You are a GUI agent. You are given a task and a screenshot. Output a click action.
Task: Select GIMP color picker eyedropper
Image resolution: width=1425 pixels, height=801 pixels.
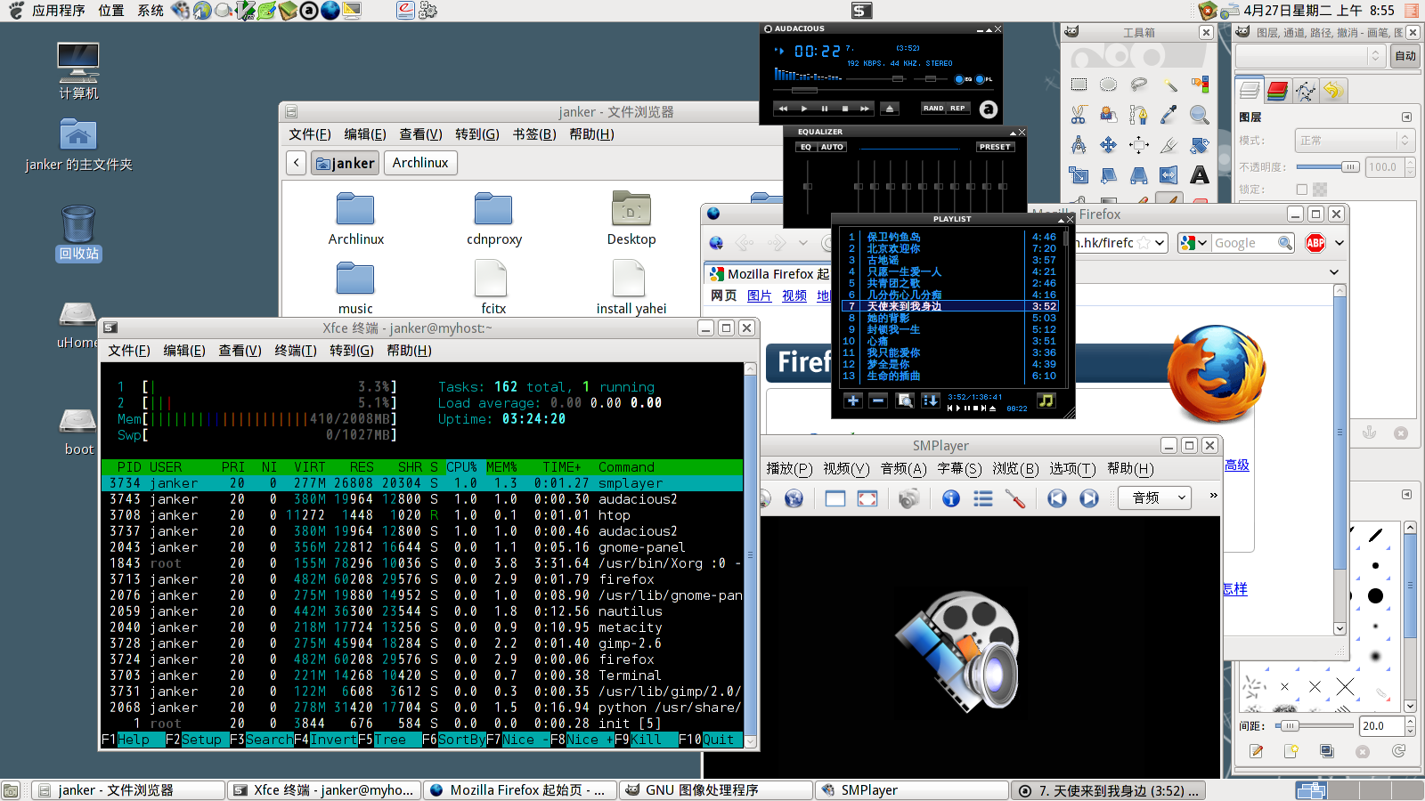(x=1169, y=115)
